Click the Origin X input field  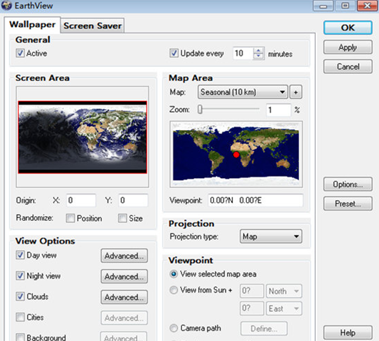(x=80, y=200)
